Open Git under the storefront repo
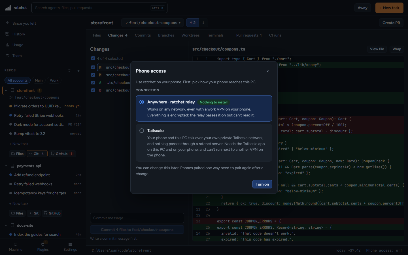Viewport: 408px width, 255px height. (x=37, y=154)
